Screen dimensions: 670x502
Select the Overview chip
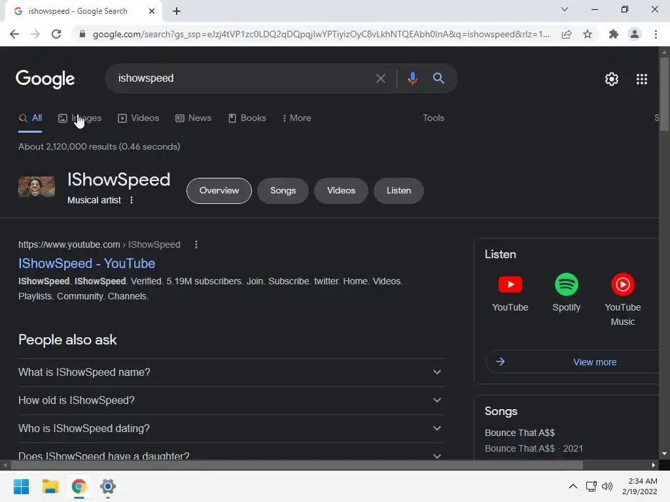point(219,191)
